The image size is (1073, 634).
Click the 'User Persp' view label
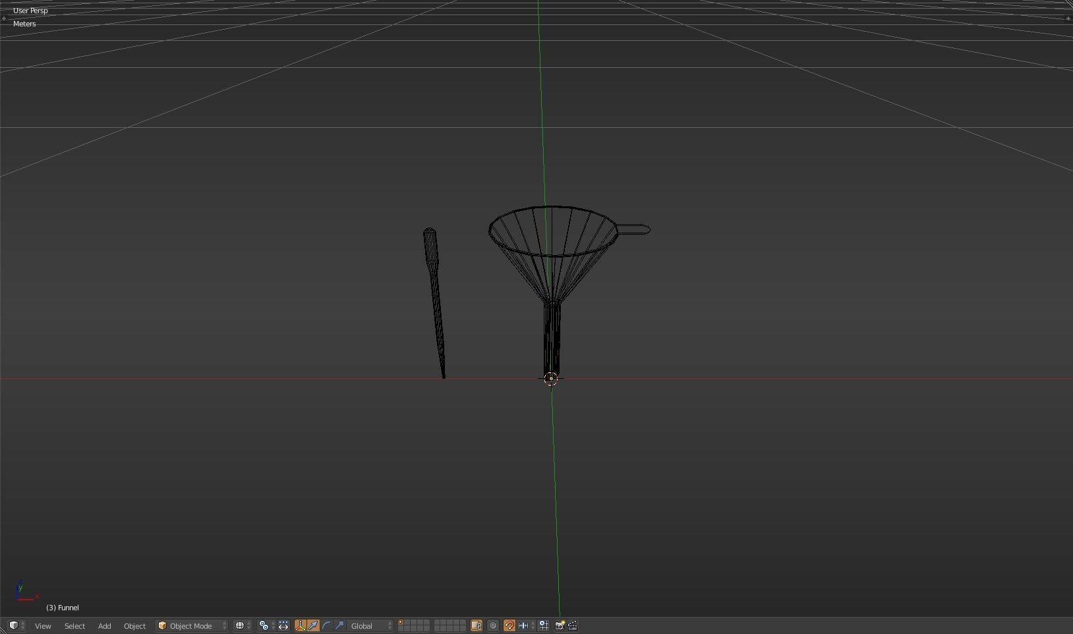coord(30,11)
